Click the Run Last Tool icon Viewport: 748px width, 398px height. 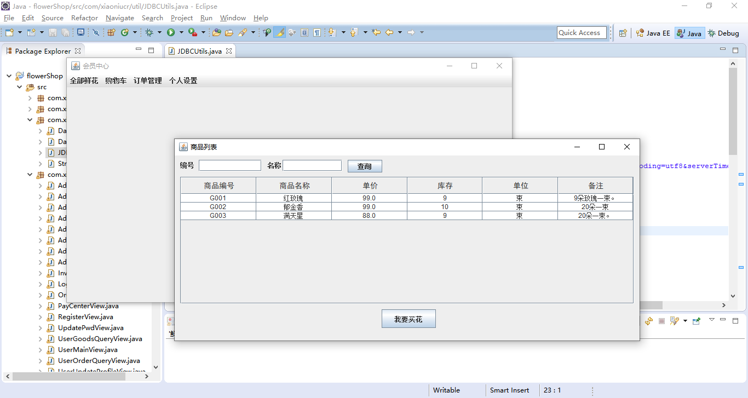pos(193,33)
